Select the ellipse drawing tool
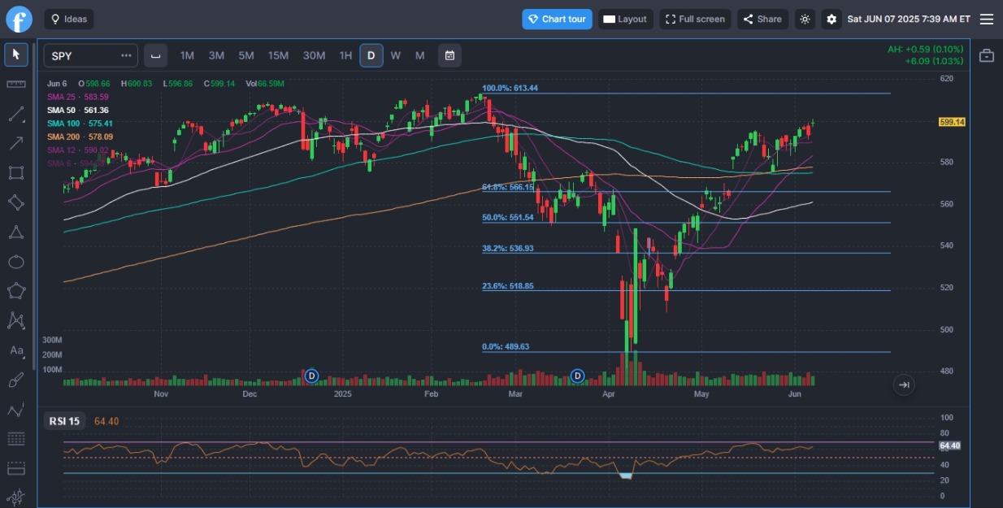 click(x=16, y=262)
